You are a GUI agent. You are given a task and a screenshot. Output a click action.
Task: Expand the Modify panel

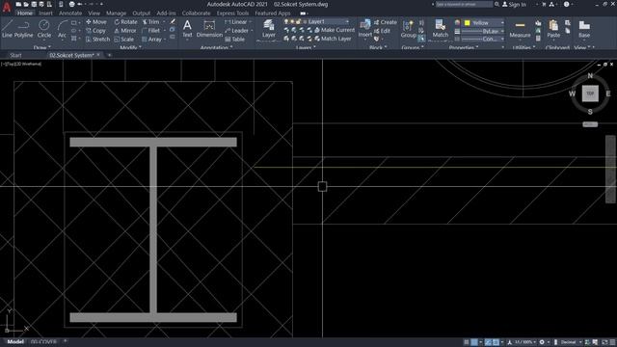(131, 47)
